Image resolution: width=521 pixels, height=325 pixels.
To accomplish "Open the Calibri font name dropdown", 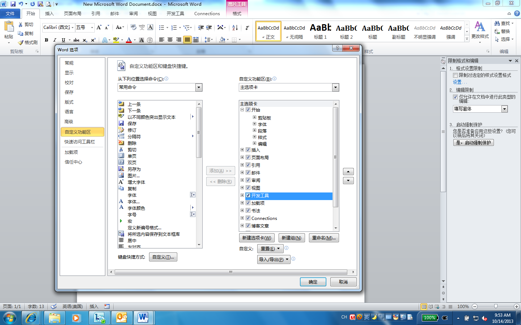I will click(x=72, y=27).
